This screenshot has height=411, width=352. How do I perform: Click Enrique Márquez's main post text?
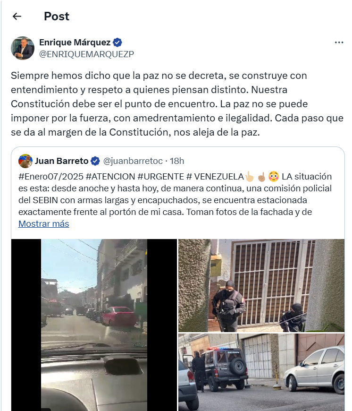click(177, 104)
